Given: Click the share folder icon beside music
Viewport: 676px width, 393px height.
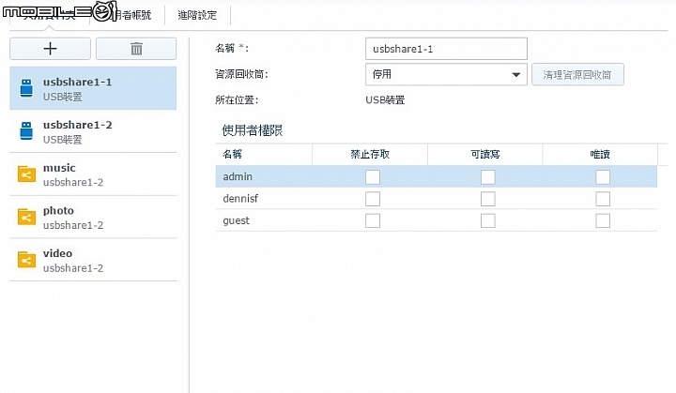Looking at the screenshot, I should tap(26, 174).
